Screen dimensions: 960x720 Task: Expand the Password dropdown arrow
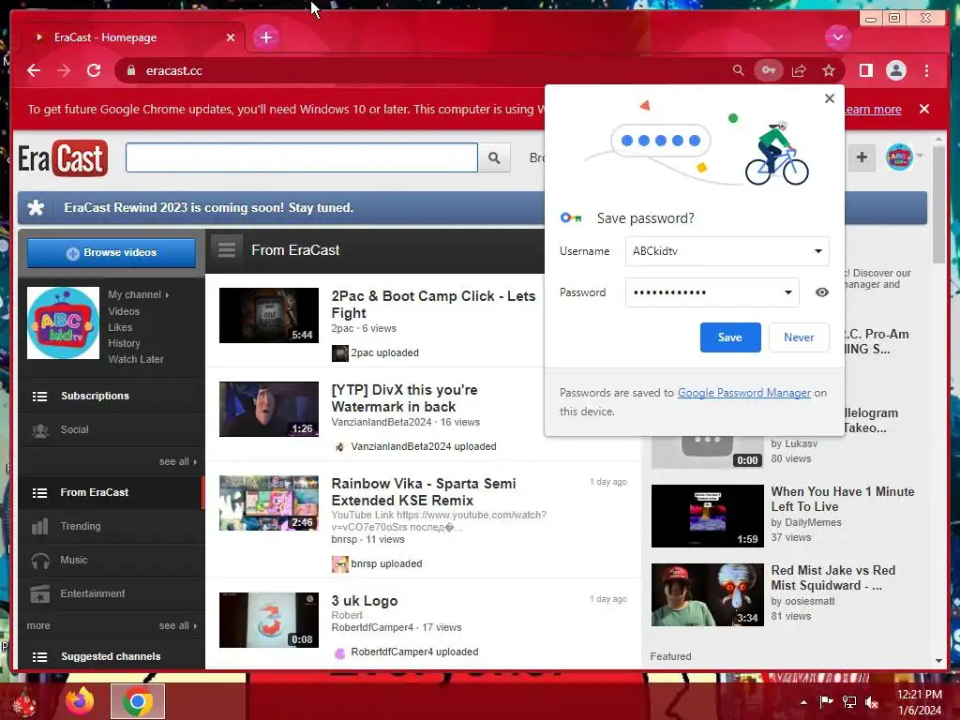[787, 292]
